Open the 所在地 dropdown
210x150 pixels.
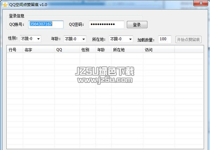(x=121, y=39)
